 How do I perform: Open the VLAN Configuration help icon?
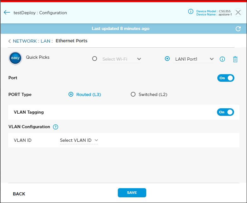coord(56,127)
